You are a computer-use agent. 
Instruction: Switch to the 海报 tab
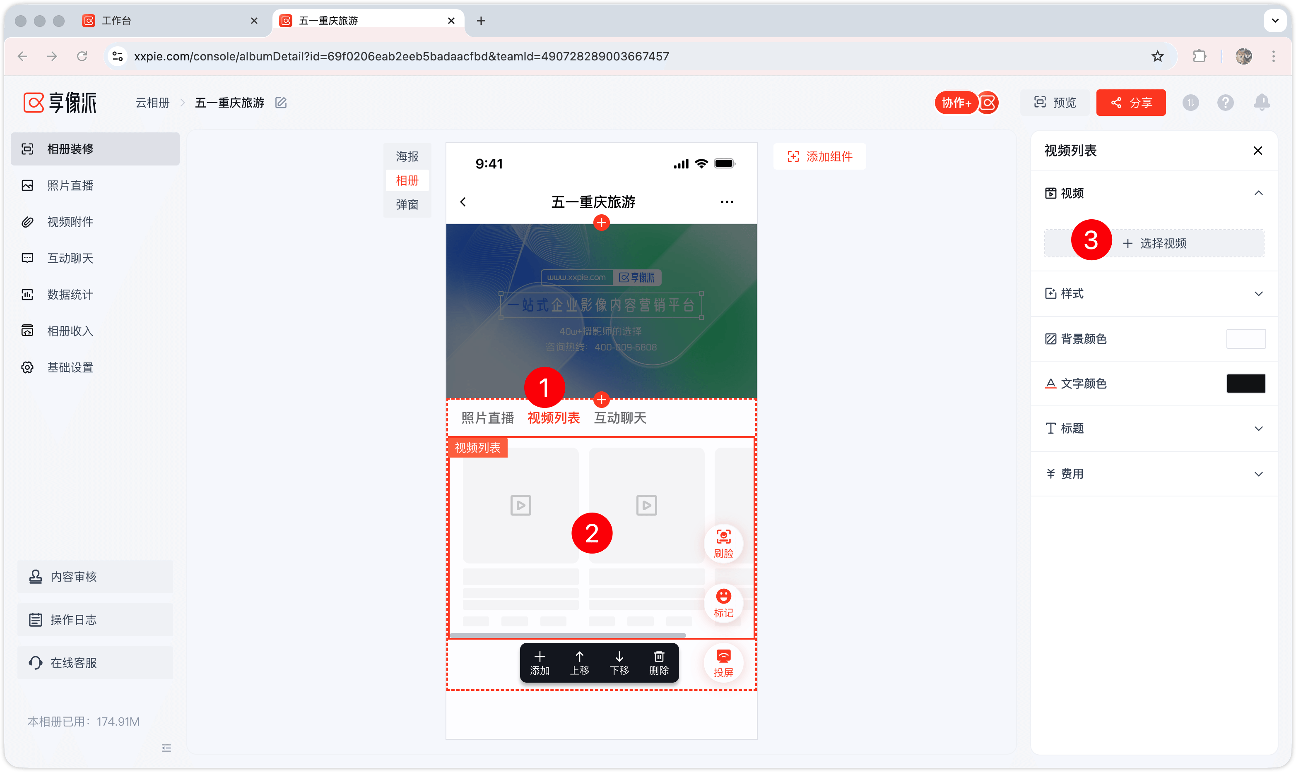coord(407,156)
